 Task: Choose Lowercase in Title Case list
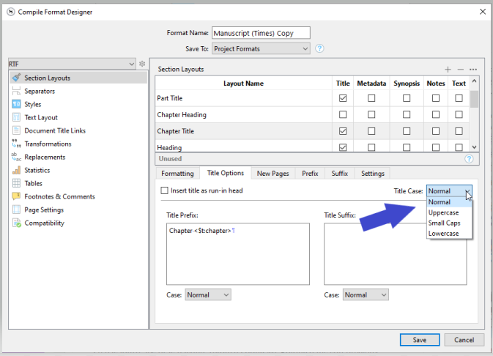(x=449, y=234)
